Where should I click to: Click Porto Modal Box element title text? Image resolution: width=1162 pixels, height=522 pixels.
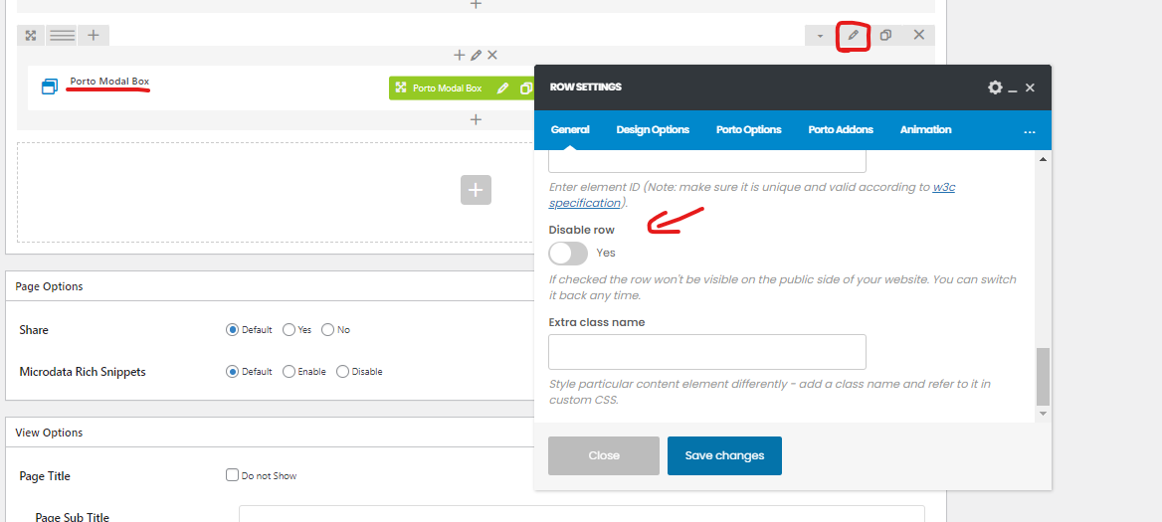109,81
